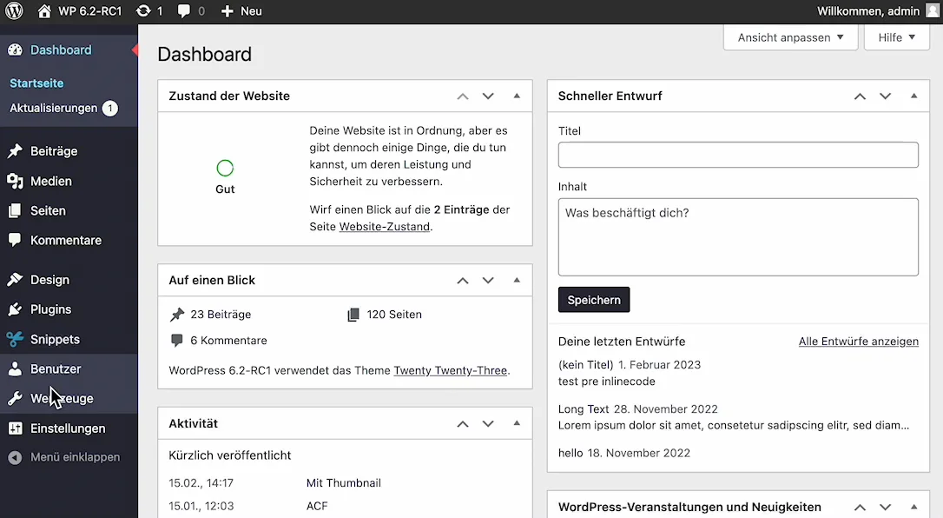Toggle the Schneller Entwurf panel collapse
943x518 pixels.
coord(913,96)
